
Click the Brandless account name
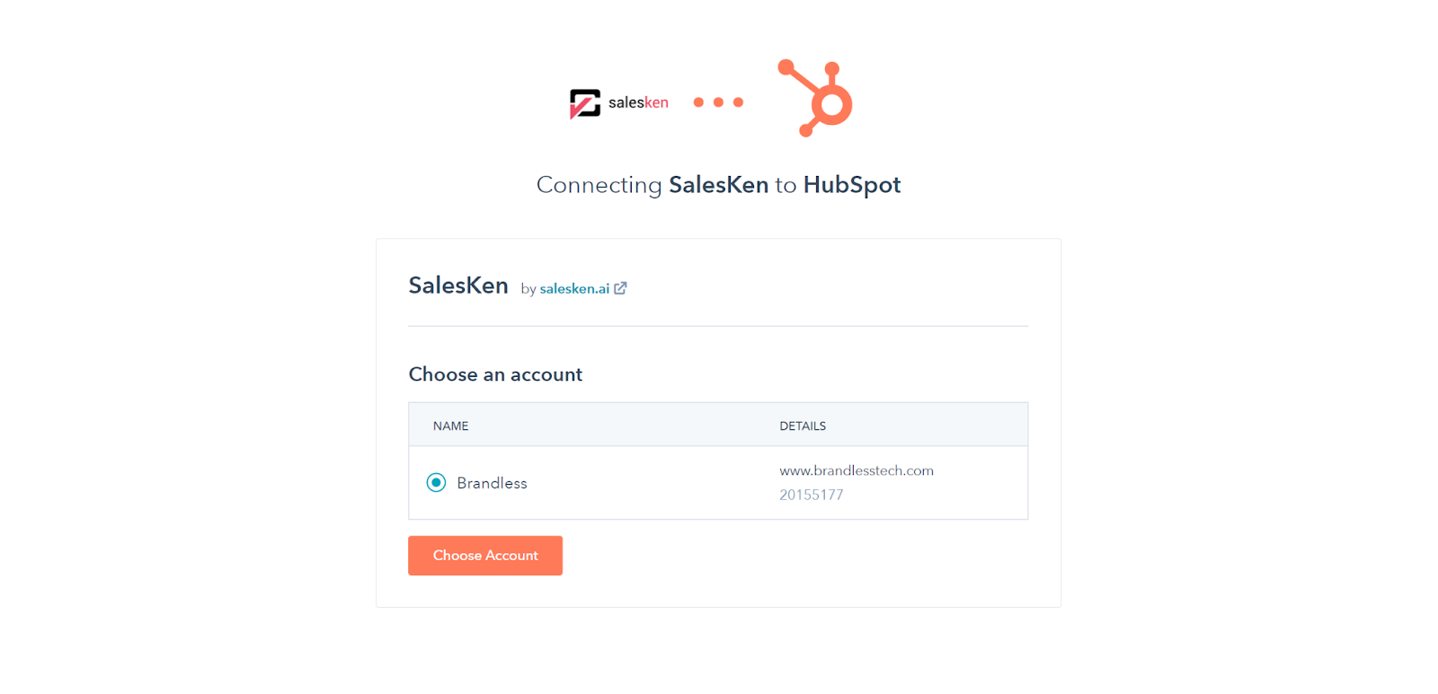pos(492,483)
